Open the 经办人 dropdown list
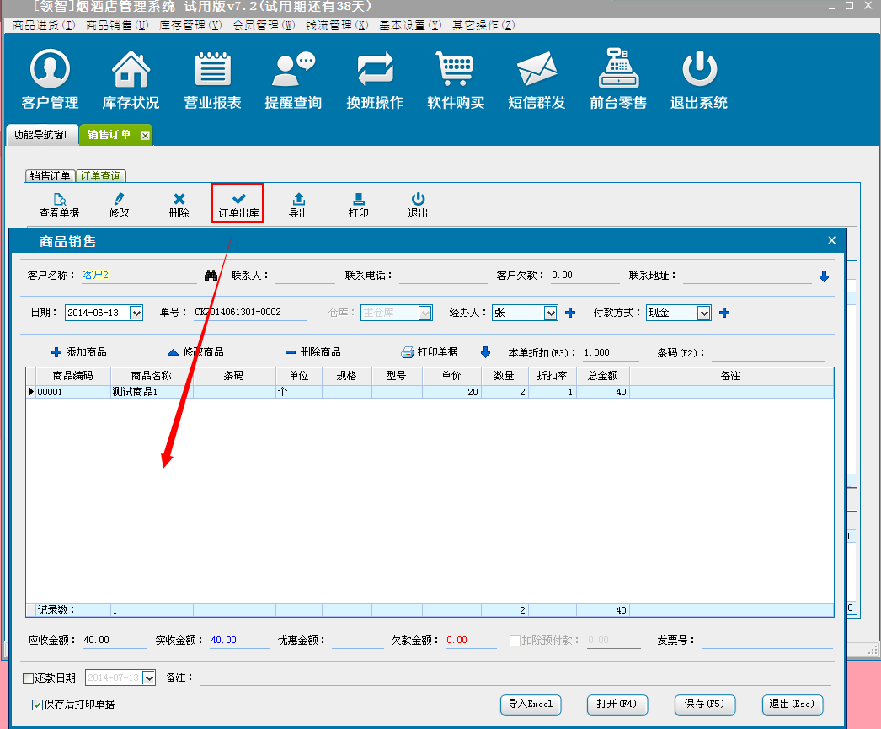881x729 pixels. (x=550, y=313)
